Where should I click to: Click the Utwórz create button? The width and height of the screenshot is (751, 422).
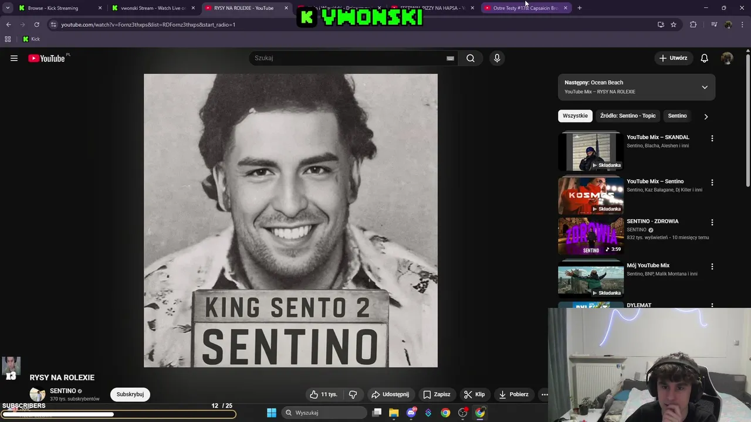coord(673,58)
